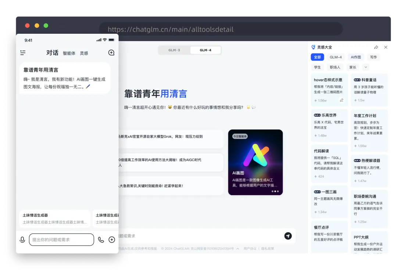
Task: Click the 1.25w count on 职场委婉沟通
Action: (360, 222)
